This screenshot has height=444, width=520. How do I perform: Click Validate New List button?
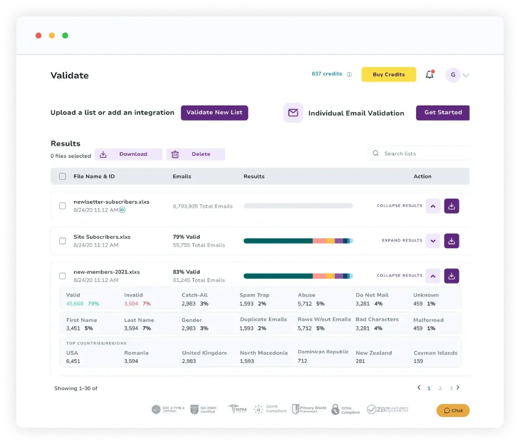(214, 113)
